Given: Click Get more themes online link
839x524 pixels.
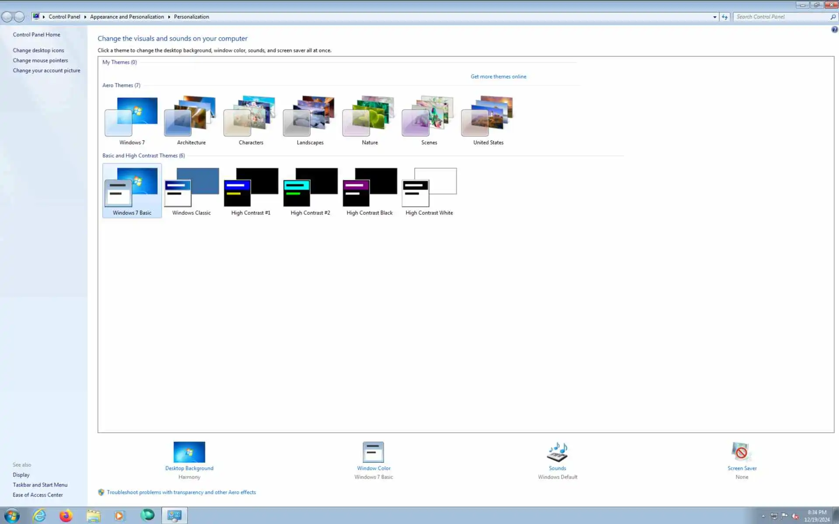Looking at the screenshot, I should tap(498, 76).
